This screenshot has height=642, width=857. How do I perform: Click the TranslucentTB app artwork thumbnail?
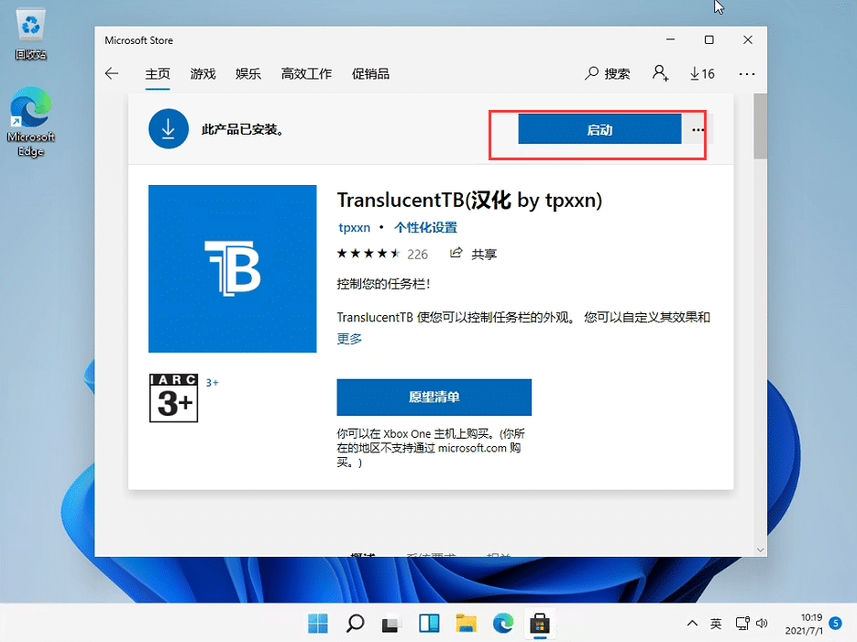point(232,268)
